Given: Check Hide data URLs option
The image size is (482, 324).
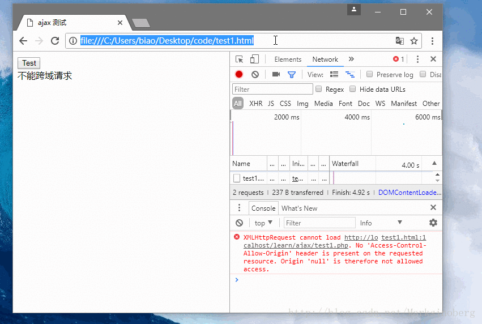Looking at the screenshot, I should (353, 89).
